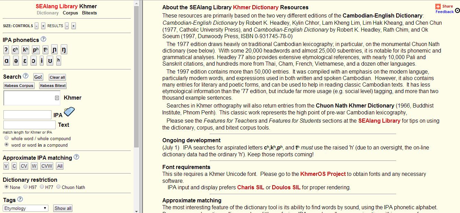
Task: Insert the ʊ vowel symbol
Action: coord(50,61)
